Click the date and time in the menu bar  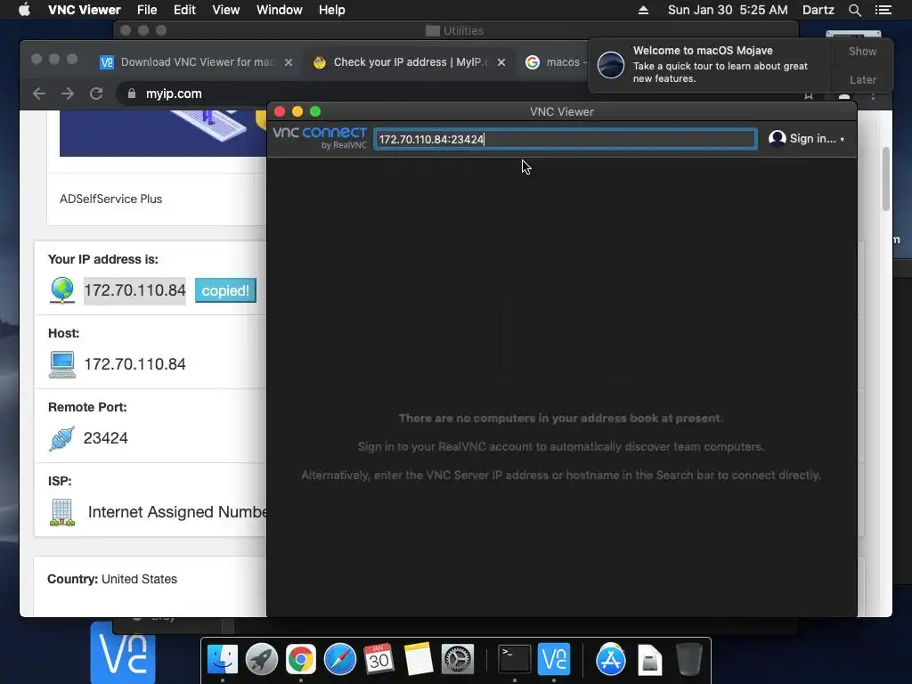click(x=728, y=10)
